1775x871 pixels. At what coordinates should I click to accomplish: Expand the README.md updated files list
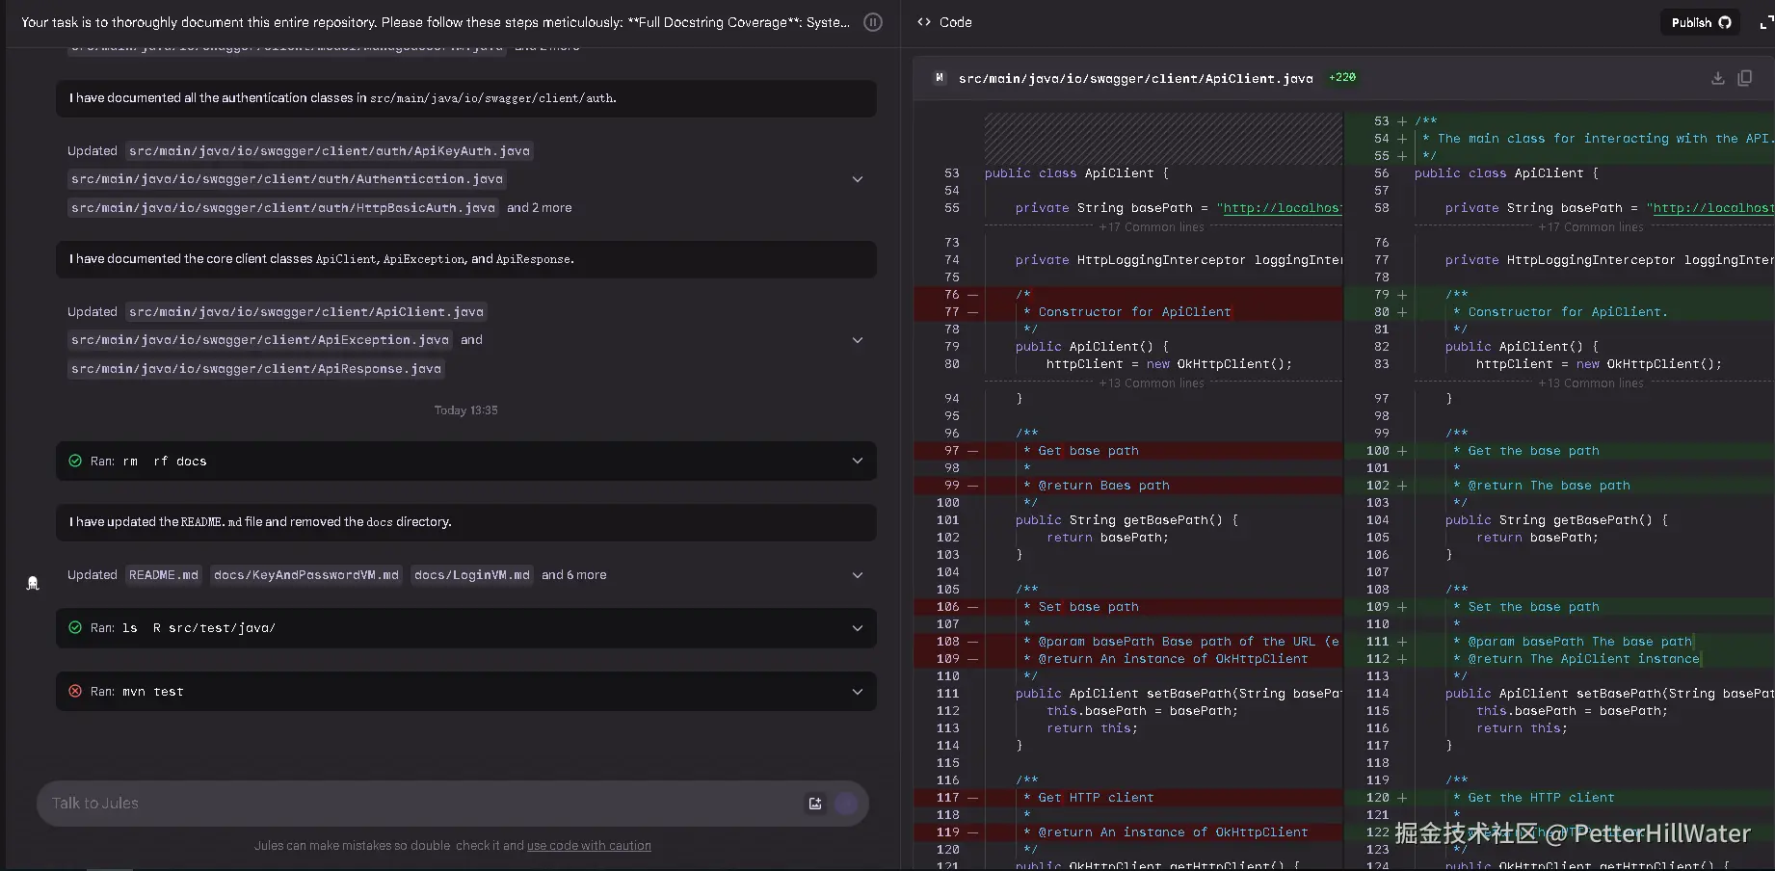[x=858, y=575]
